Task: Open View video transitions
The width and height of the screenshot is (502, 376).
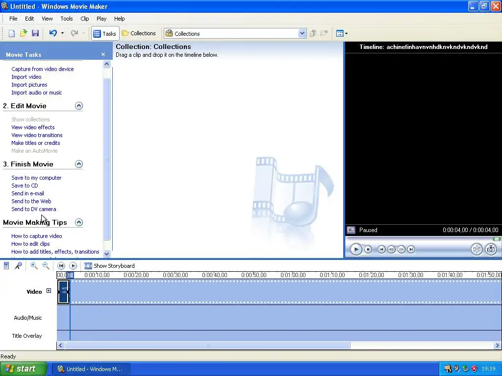Action: 37,135
